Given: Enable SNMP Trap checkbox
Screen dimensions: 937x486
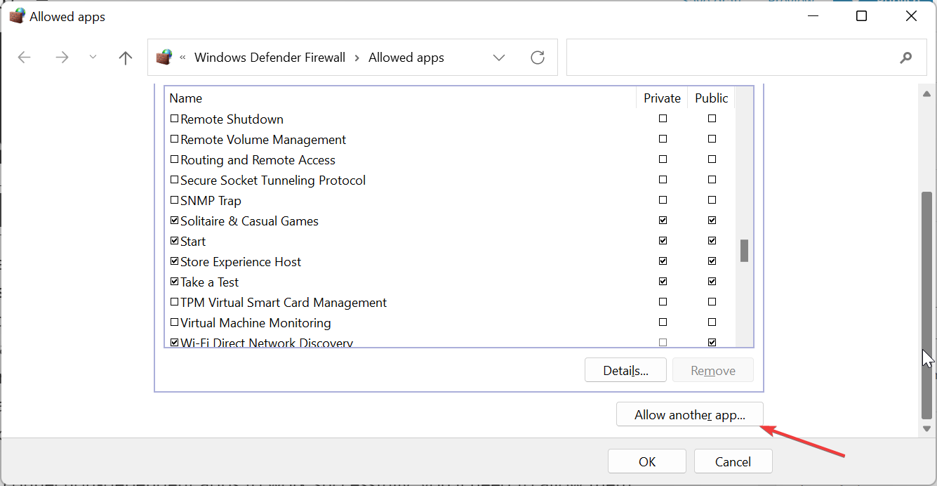Looking at the screenshot, I should pyautogui.click(x=175, y=201).
